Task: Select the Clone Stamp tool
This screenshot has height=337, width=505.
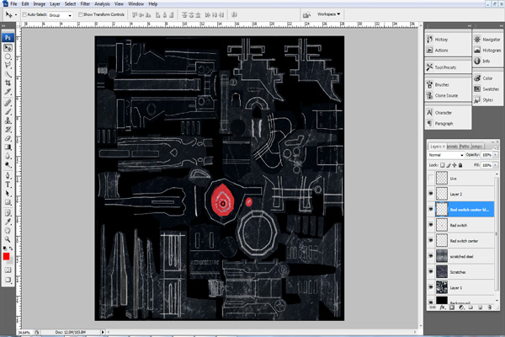Action: pos(8,120)
